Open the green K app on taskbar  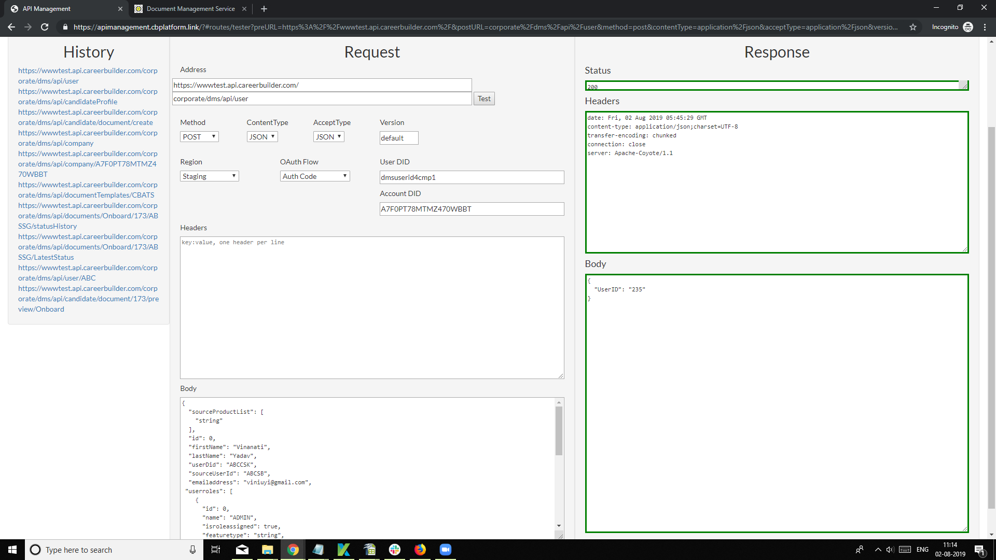[x=344, y=550]
